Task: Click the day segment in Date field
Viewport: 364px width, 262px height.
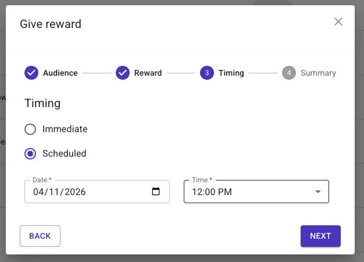Action: tap(53, 192)
